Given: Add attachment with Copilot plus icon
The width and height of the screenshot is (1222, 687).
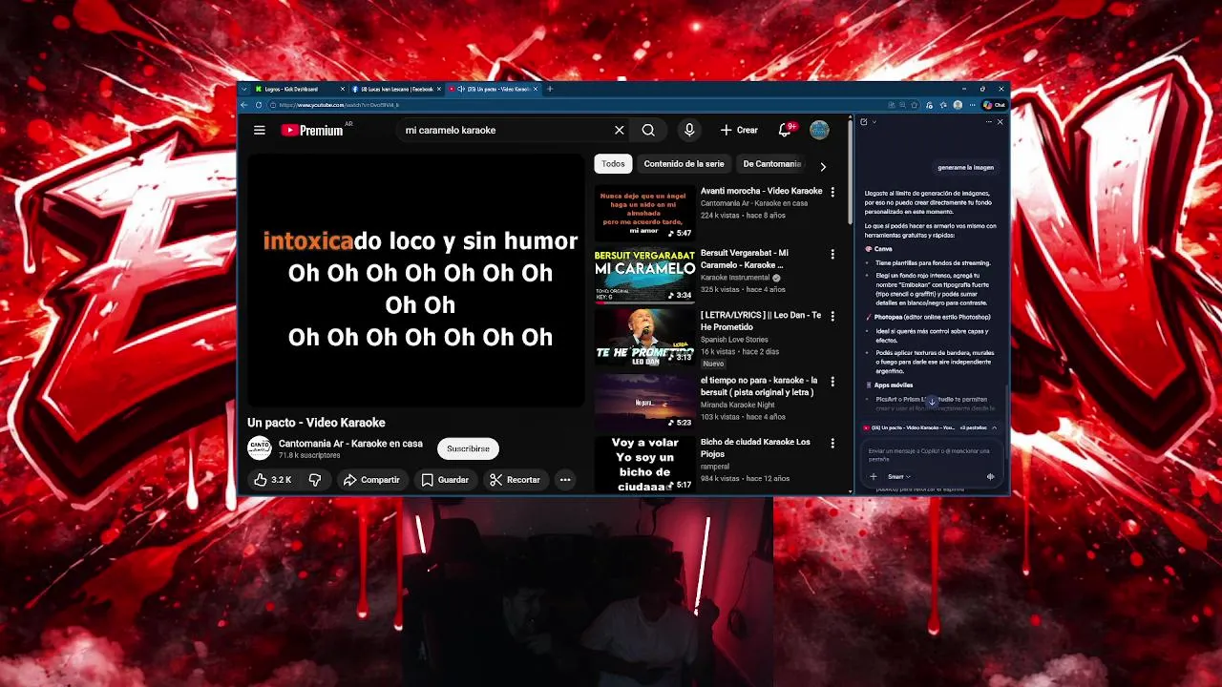Looking at the screenshot, I should (x=873, y=477).
